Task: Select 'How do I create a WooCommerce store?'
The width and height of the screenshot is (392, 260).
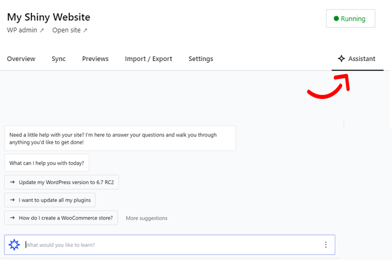Action: click(61, 218)
